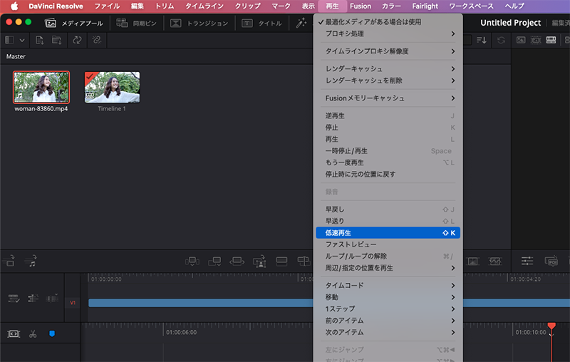Open the Tools sliders icon under viewer

527,261
